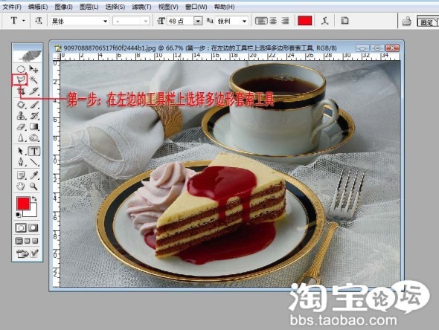Set left text alignment

tap(261, 21)
